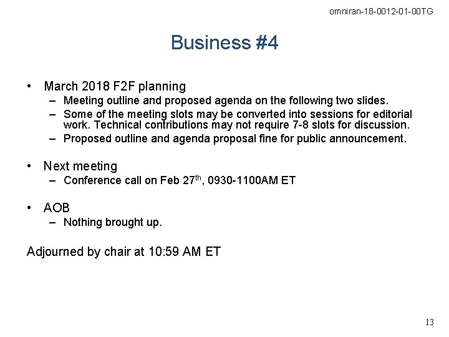Select the "March 2018 F2F planning" text
This screenshot has height=337, width=449.
pos(115,86)
